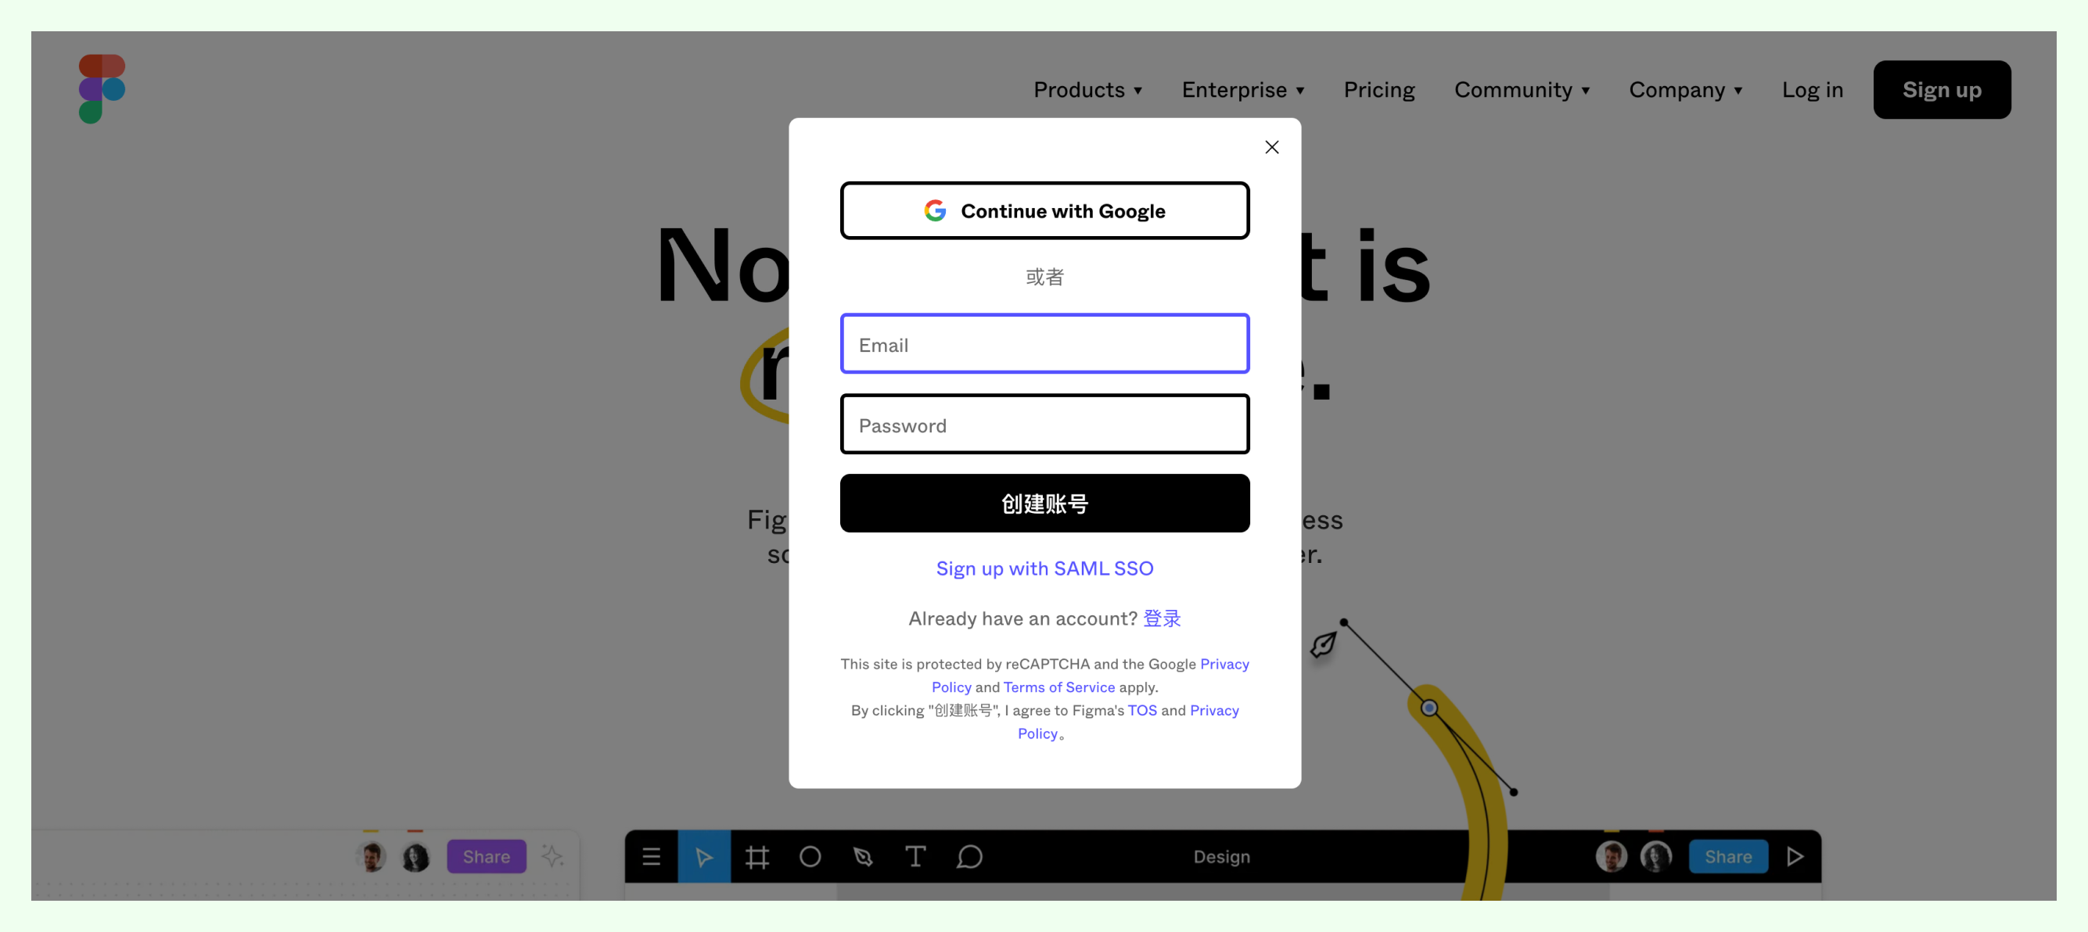Viewport: 2088px width, 932px height.
Task: Focus the Email input field
Action: pyautogui.click(x=1044, y=343)
